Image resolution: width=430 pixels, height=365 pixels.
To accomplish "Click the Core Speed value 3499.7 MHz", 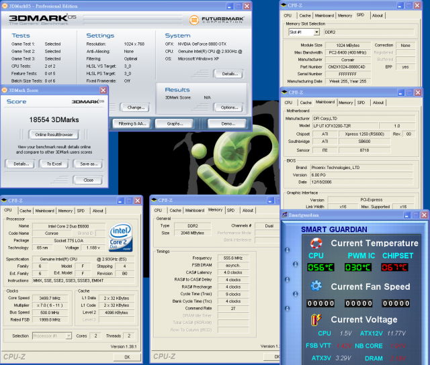I will tap(50, 298).
